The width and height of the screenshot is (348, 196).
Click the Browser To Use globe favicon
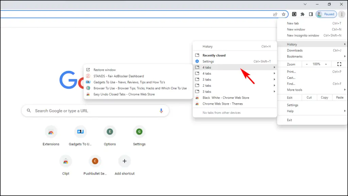pos(88,88)
